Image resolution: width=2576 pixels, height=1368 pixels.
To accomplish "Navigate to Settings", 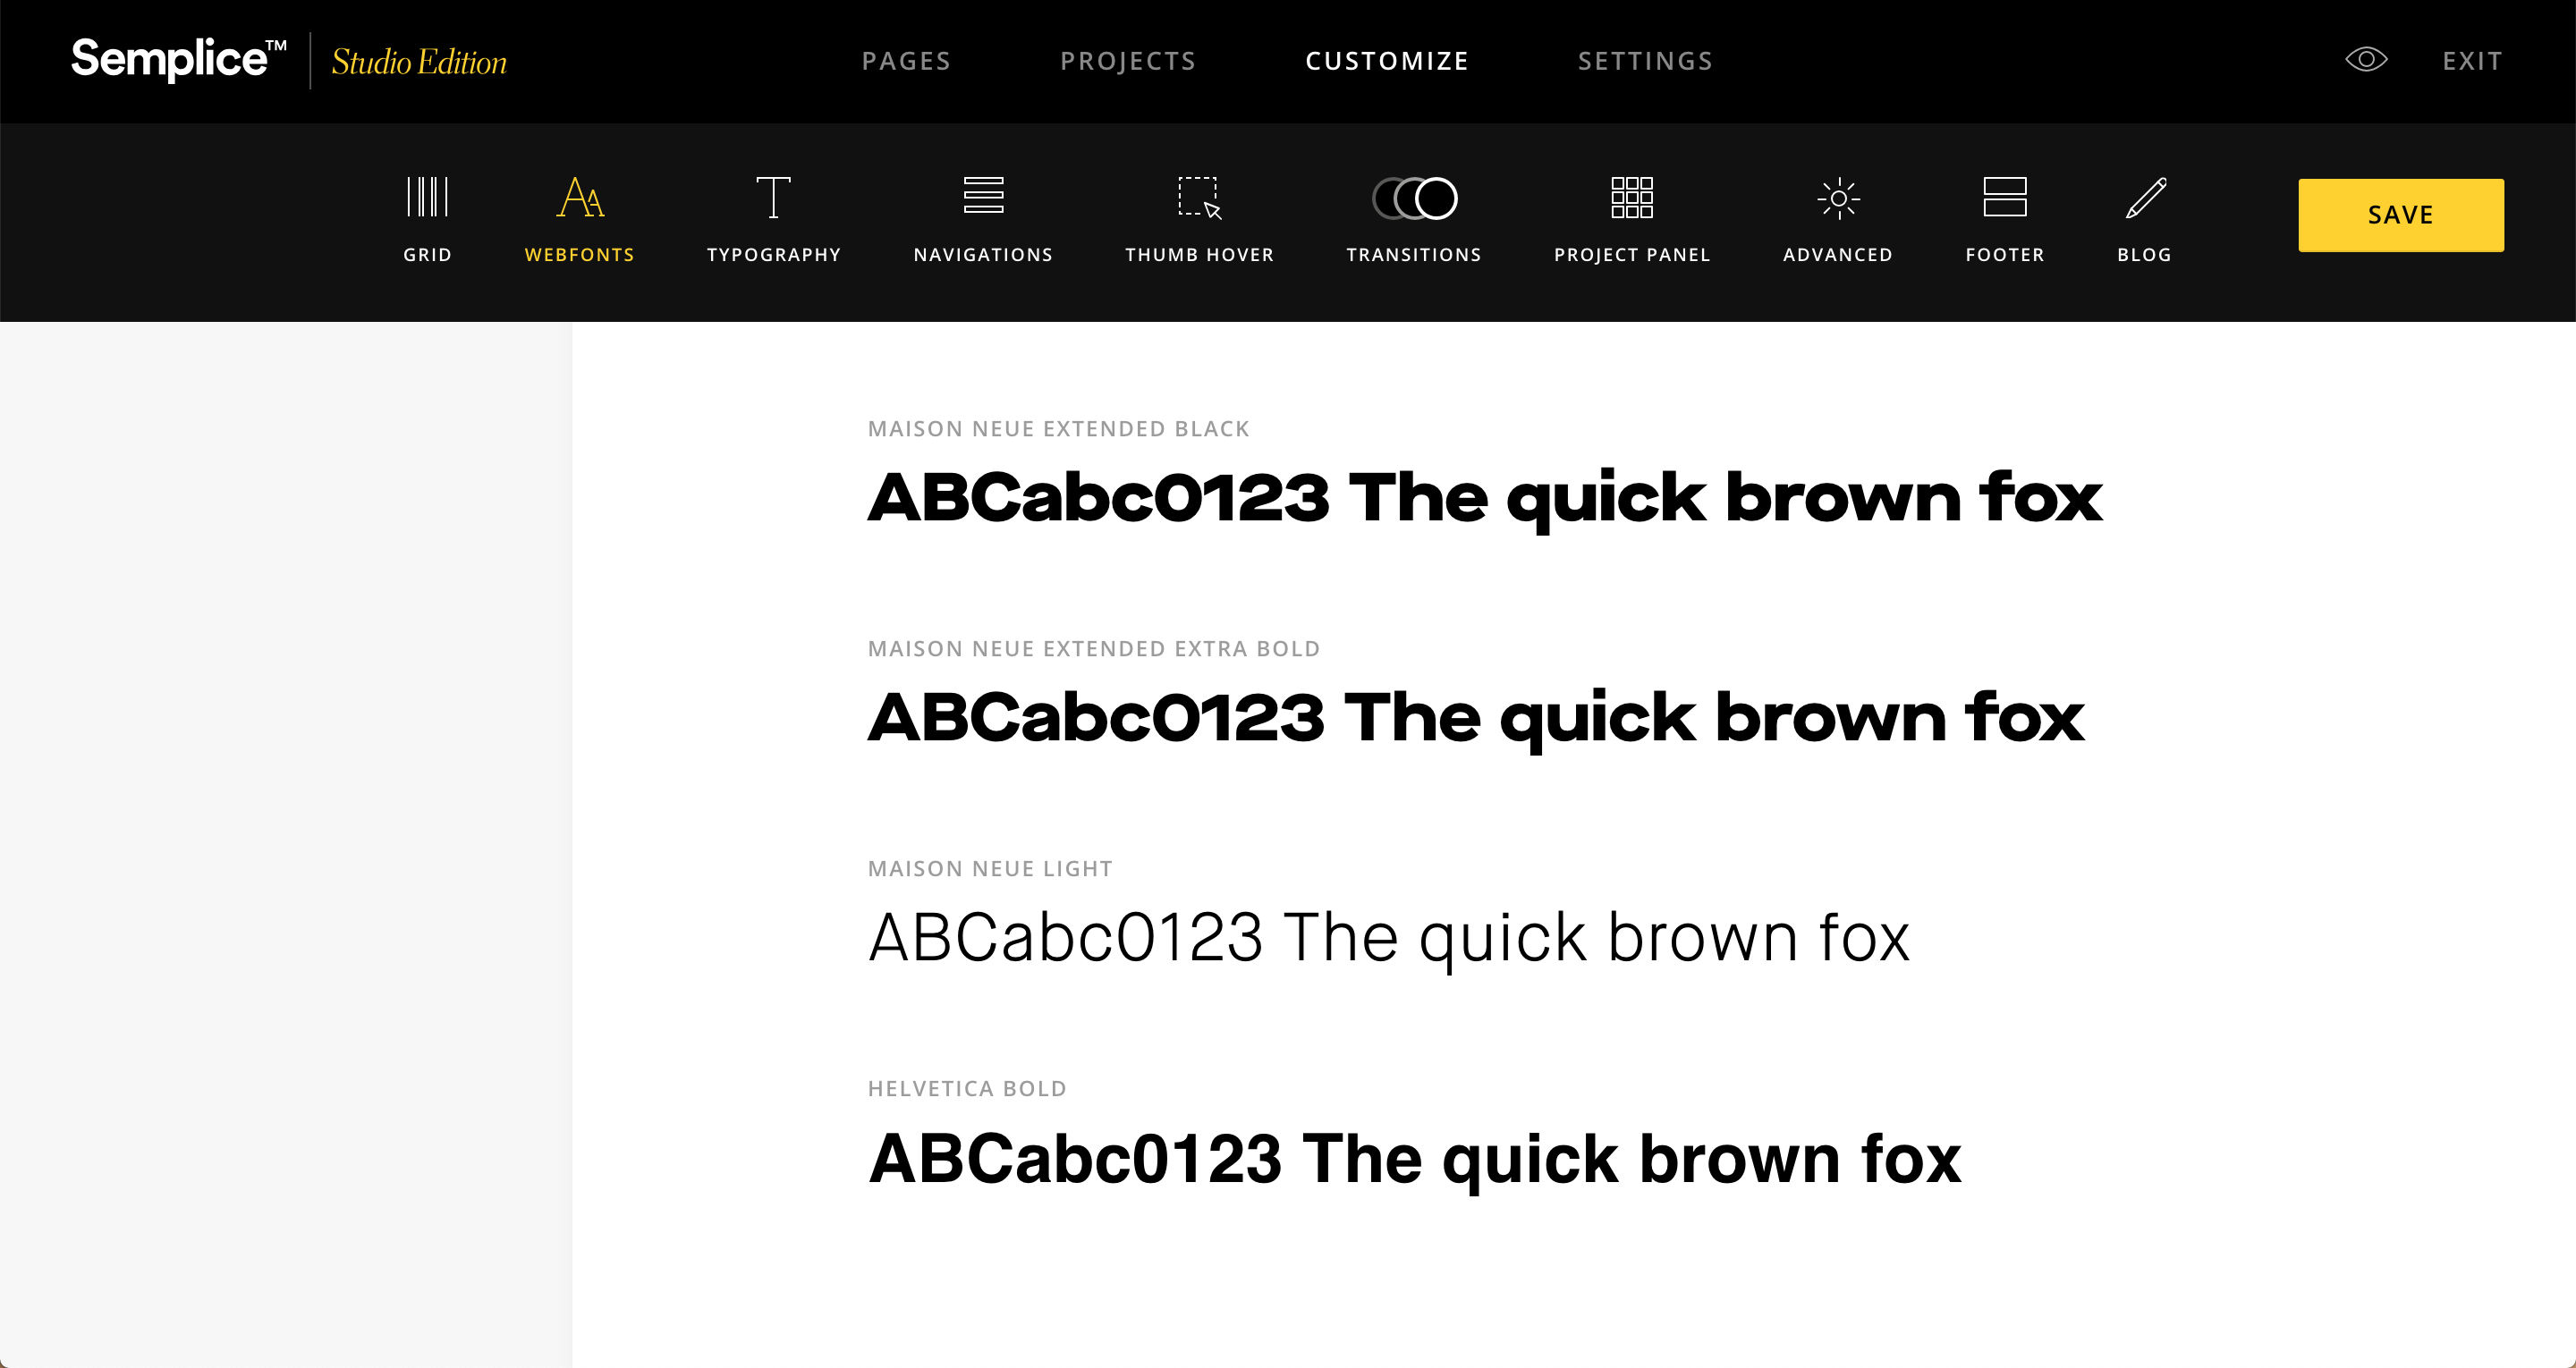I will click(x=1644, y=60).
